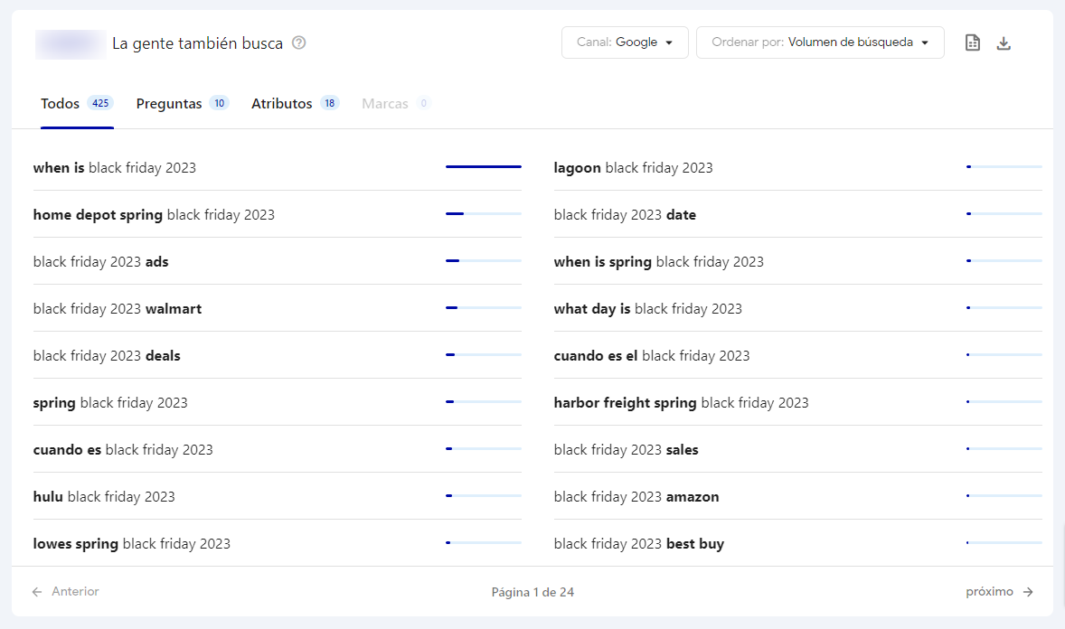Select 'black friday 2023 ads' keyword

point(101,261)
